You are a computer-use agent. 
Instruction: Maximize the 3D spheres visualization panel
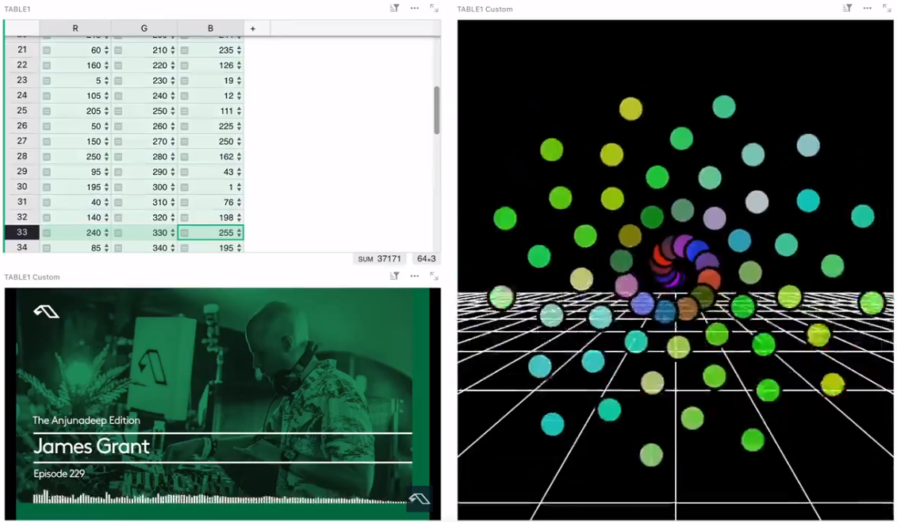(887, 8)
